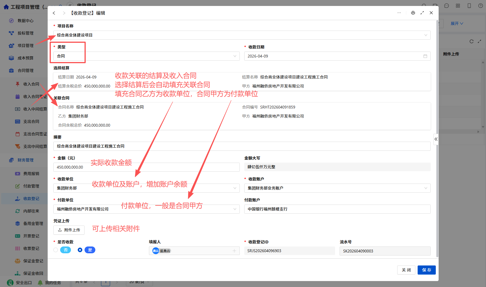486x287 pixels.
Task: Collapse side panel with double chevron handle
Action: tap(436, 139)
